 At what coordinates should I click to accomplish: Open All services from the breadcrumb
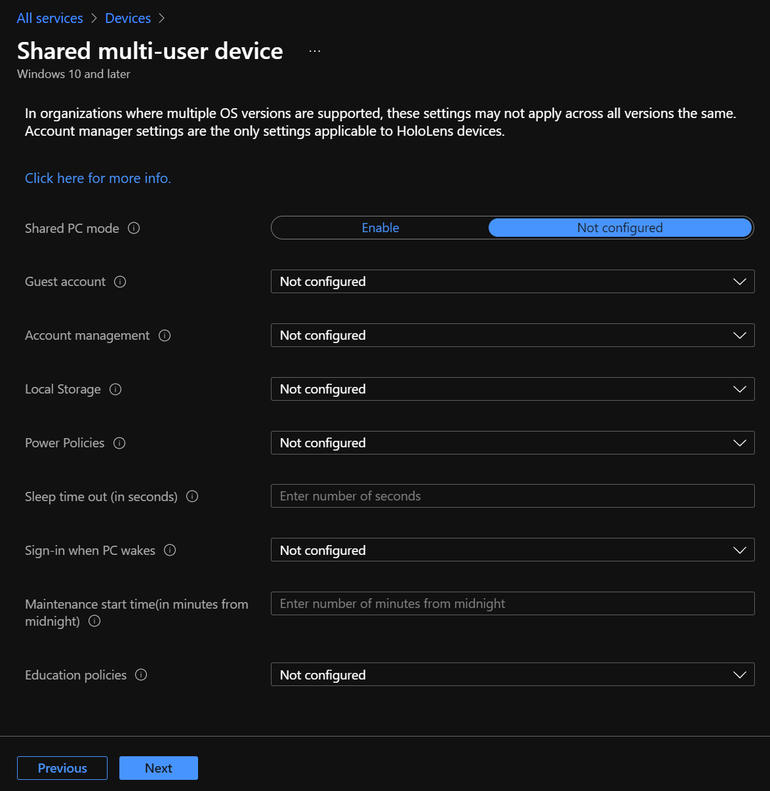pos(50,18)
